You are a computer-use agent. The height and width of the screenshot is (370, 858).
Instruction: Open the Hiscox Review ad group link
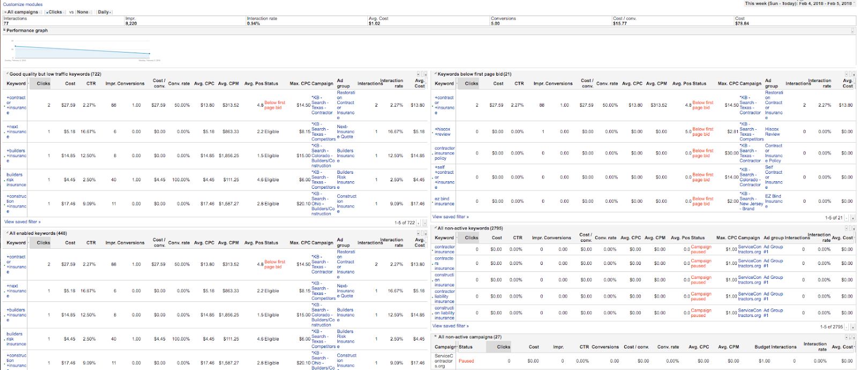[772, 132]
